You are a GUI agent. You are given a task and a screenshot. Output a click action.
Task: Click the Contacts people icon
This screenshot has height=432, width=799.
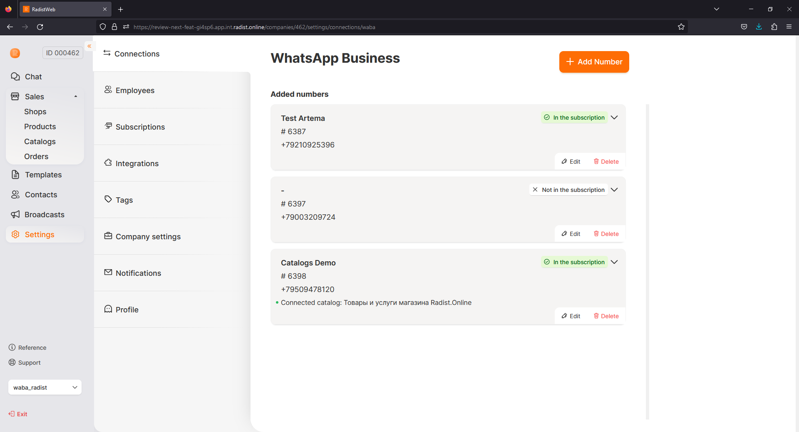coord(15,195)
